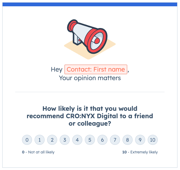Click the Contact: First name token
180x170 pixels.
(x=96, y=69)
